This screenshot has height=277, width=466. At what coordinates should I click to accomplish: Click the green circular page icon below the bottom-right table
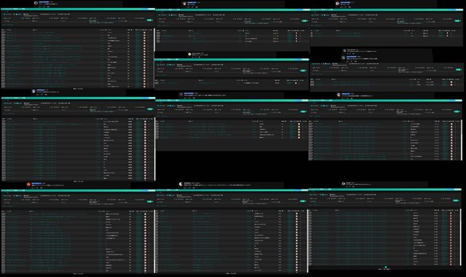point(386,268)
